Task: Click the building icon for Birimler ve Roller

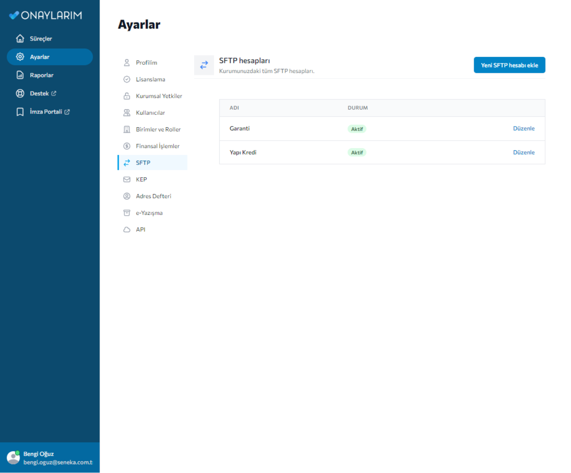Action: point(127,129)
